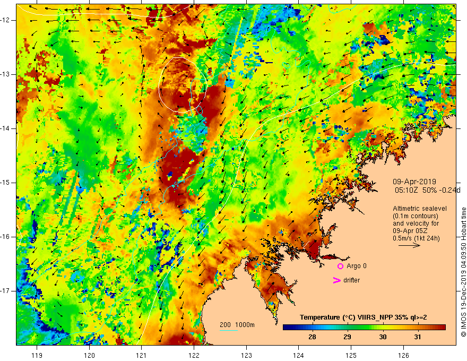Click the longitude axis label 123
467x361 pixels.
pyautogui.click(x=246, y=355)
